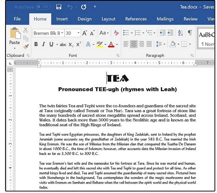Viewport: 217px width, 193px height.
Task: Open the Change Case Aa menu
Action: pos(104,33)
